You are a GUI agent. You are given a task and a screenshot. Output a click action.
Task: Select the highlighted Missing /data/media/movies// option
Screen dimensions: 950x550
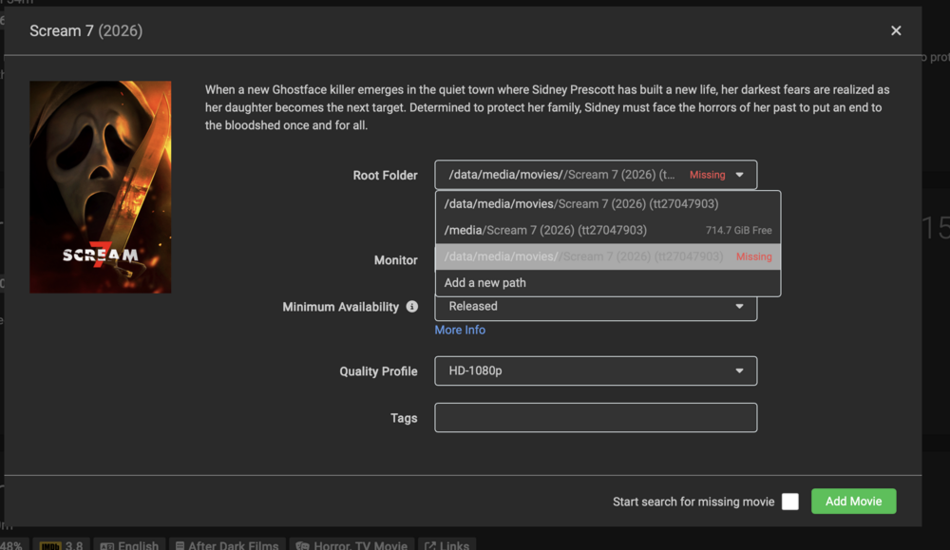pos(608,256)
